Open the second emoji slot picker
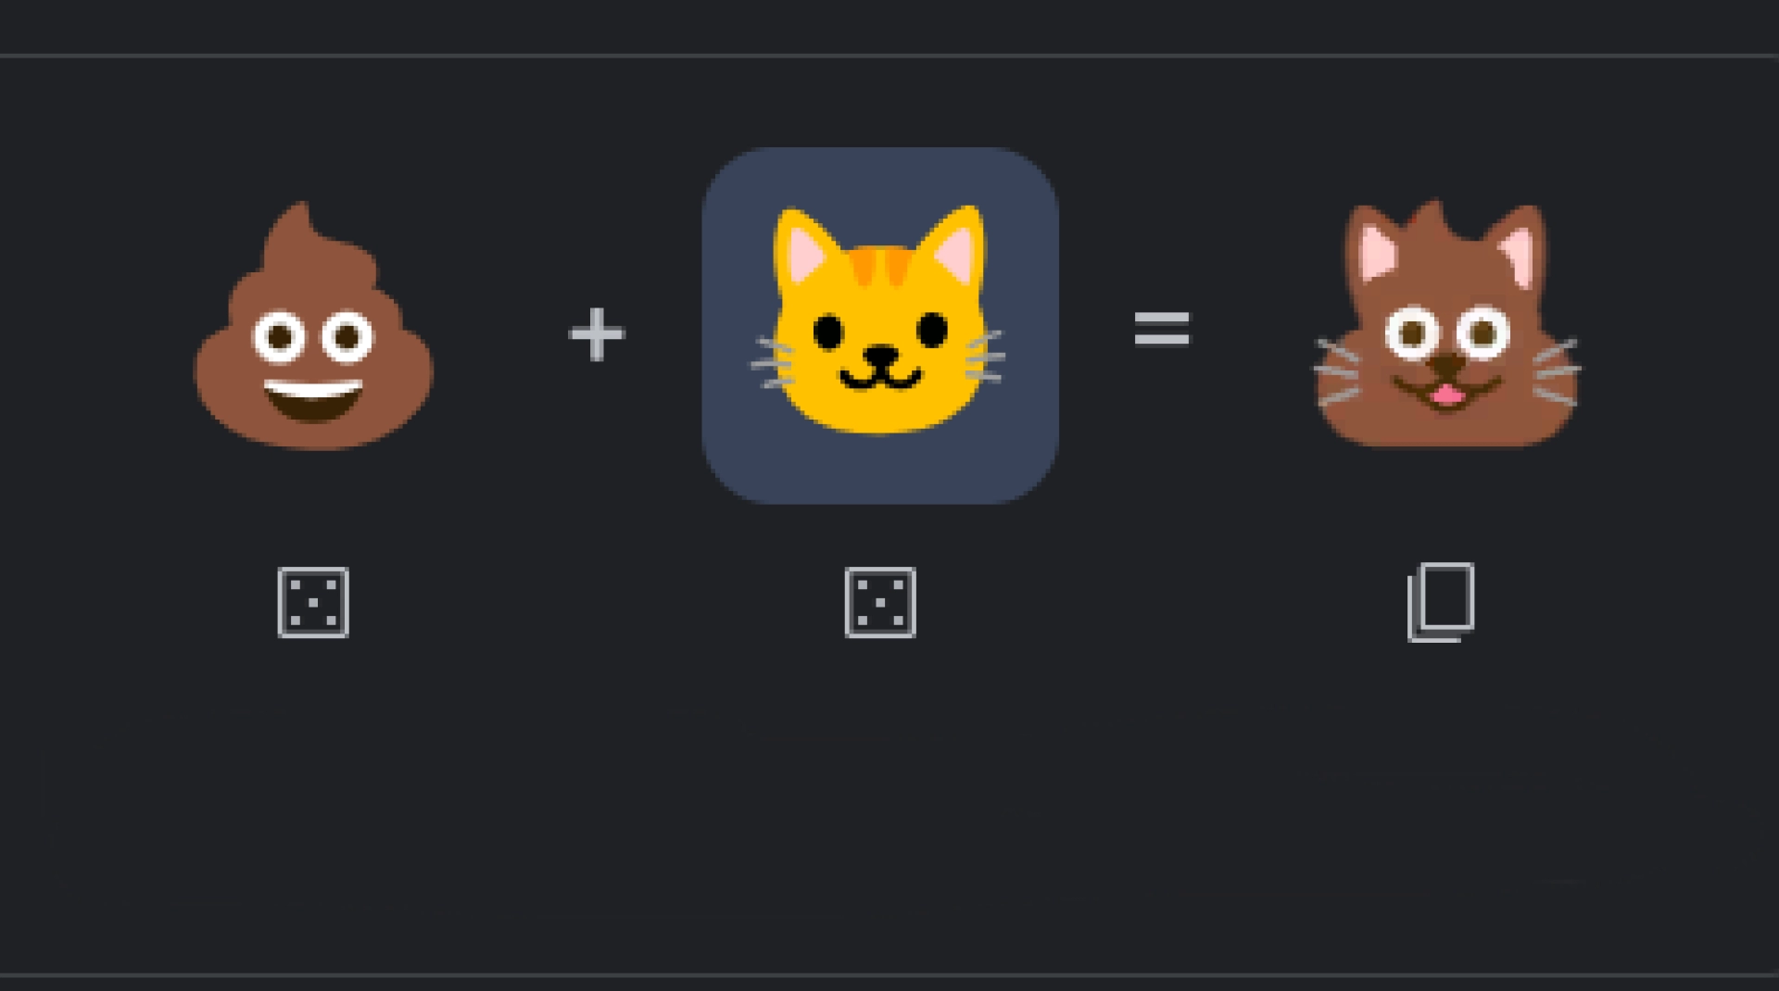Image resolution: width=1779 pixels, height=991 pixels. tap(880, 326)
